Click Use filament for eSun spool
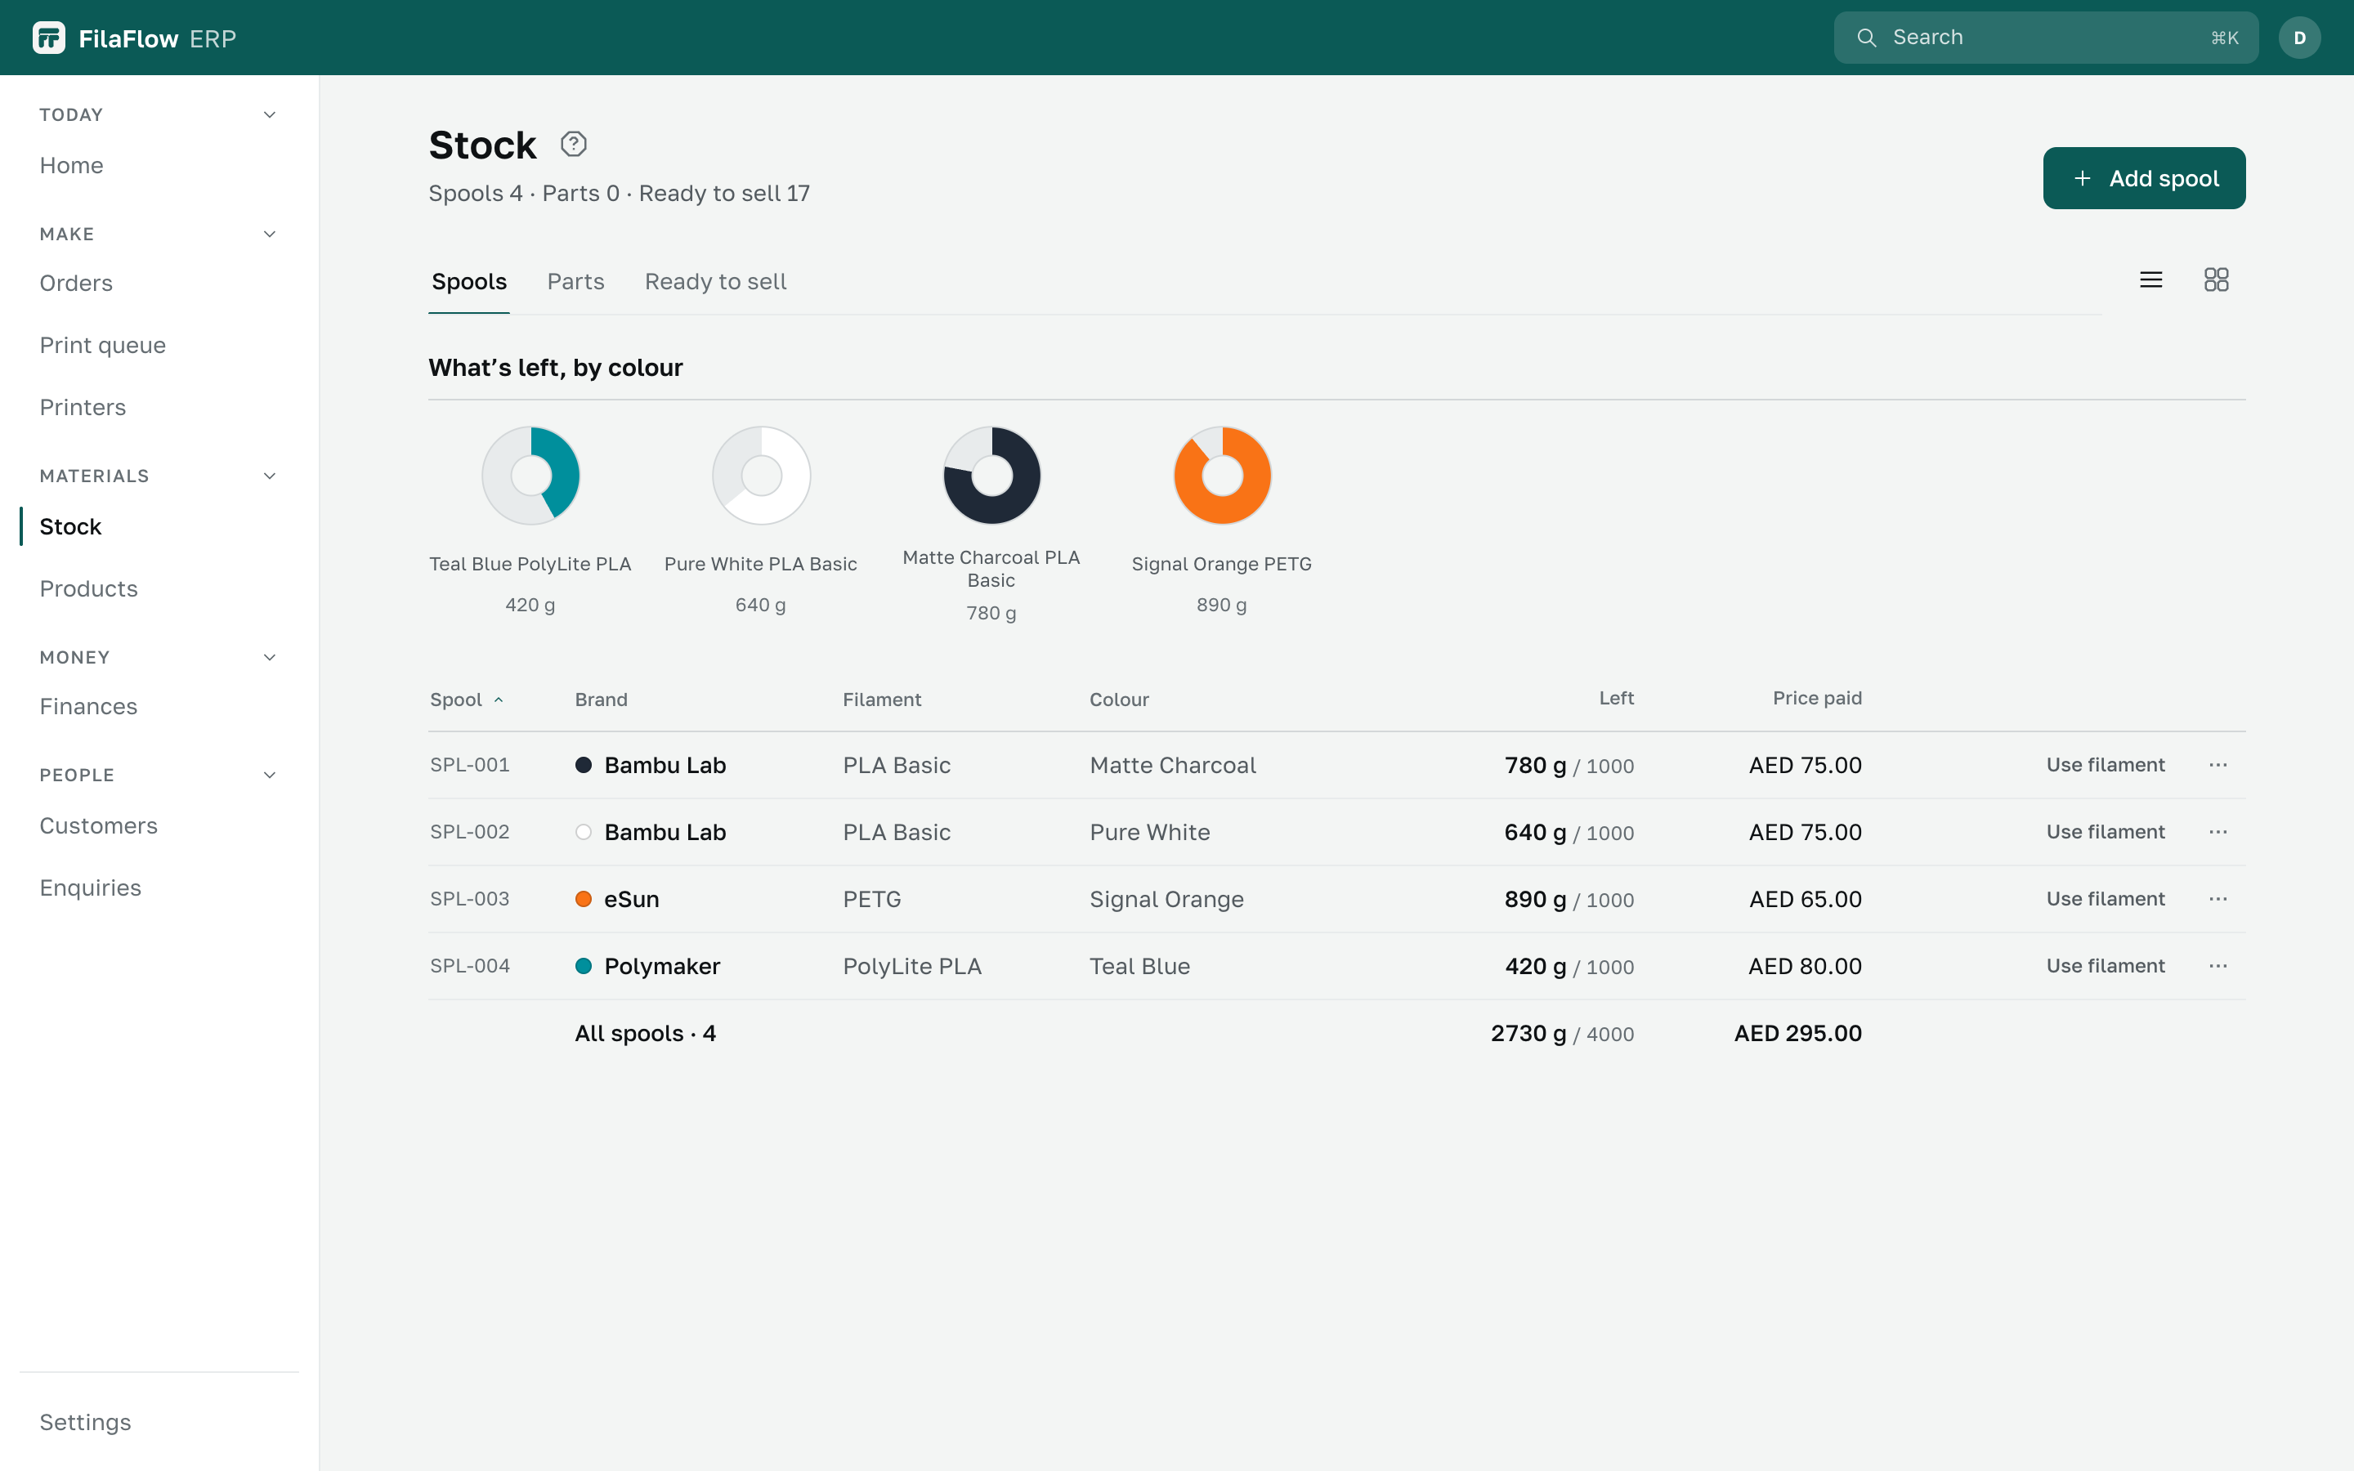2354x1471 pixels. pyautogui.click(x=2105, y=899)
